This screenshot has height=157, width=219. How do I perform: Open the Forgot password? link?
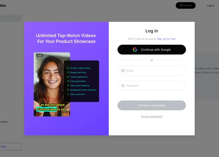152,116
